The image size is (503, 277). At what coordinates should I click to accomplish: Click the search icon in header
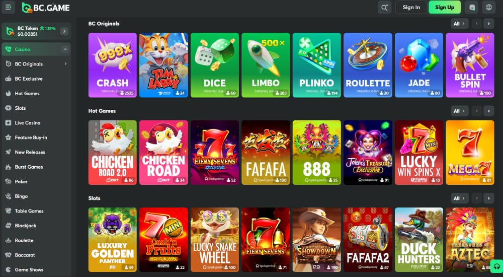click(384, 7)
